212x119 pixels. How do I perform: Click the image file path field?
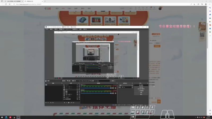click(93, 81)
